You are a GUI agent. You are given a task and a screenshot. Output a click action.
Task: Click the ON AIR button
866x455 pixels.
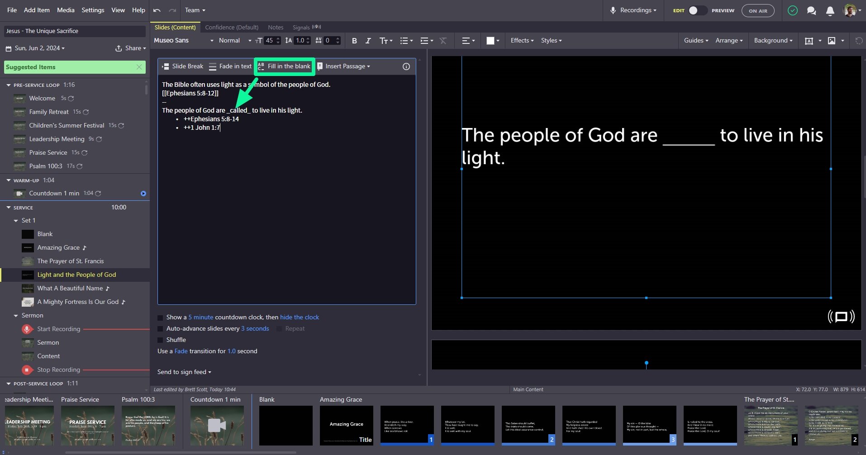(x=758, y=11)
